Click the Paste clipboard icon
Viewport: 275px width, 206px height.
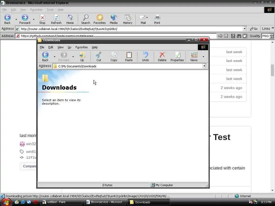129,57
